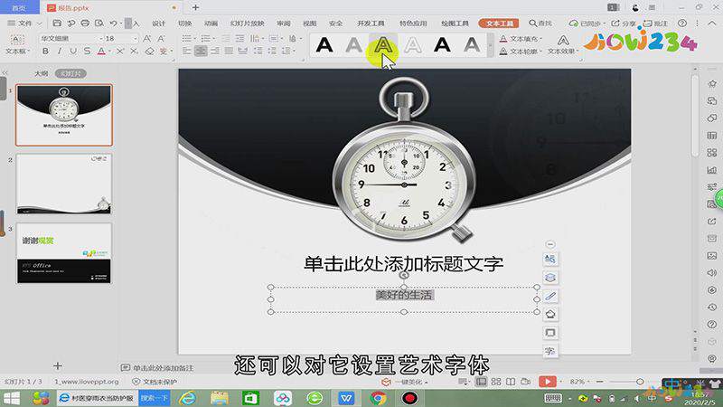Click the Bold formatting button

(x=45, y=52)
